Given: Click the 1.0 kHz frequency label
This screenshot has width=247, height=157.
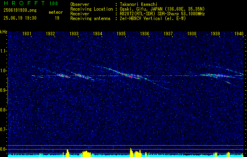Looking at the screenshot, I should 4,71.
